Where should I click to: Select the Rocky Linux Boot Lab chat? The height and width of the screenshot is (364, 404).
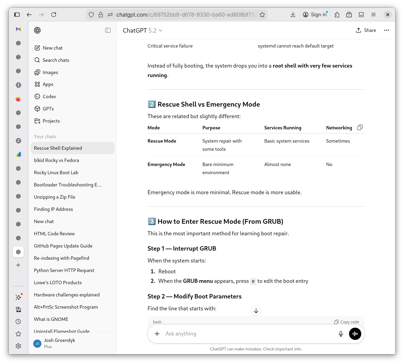pyautogui.click(x=56, y=172)
